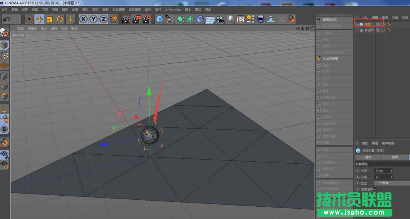Select 多边形 object in Object Manager
This screenshot has width=410, height=219.
click(369, 30)
